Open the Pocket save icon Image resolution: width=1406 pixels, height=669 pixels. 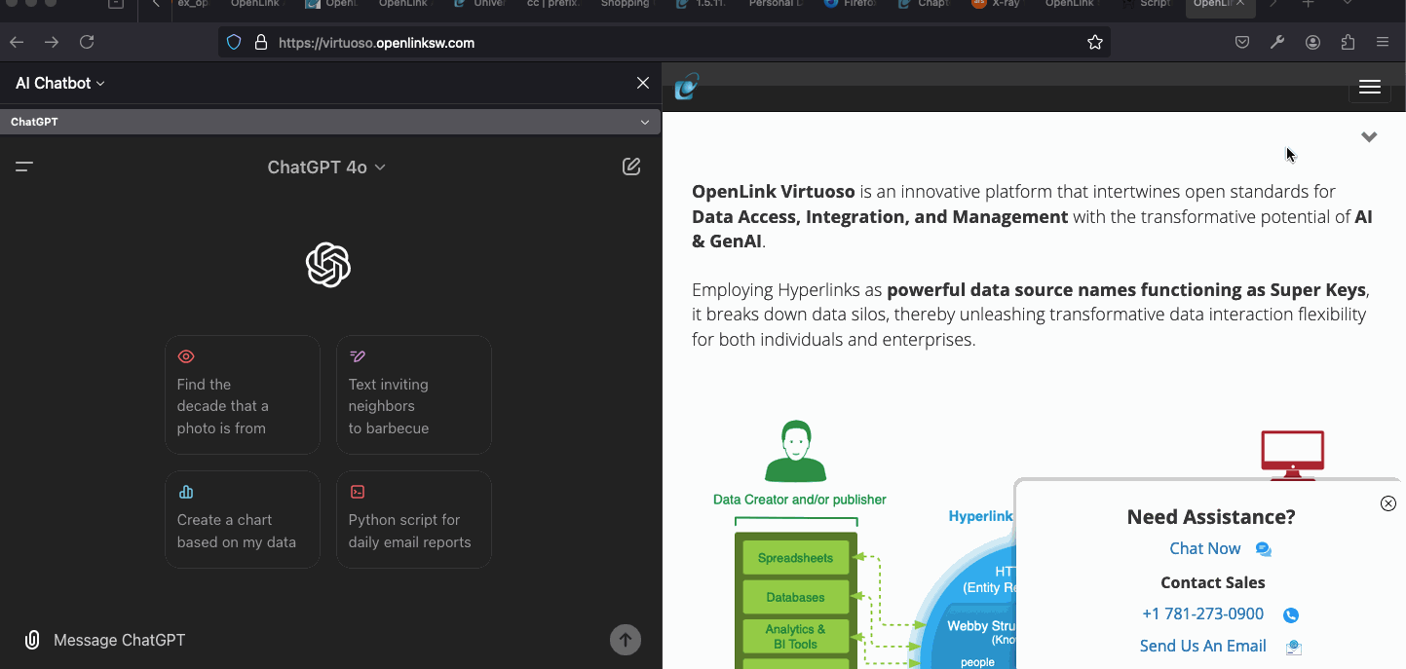tap(1242, 42)
